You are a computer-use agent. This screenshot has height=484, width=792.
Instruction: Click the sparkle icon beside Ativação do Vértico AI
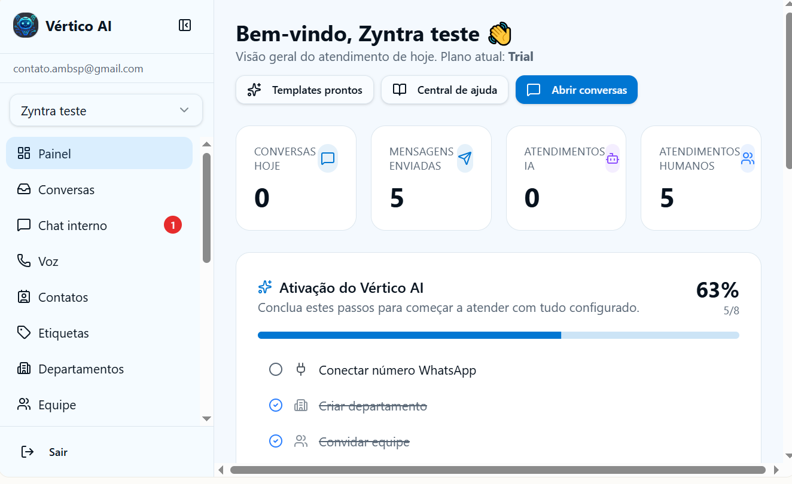point(265,287)
